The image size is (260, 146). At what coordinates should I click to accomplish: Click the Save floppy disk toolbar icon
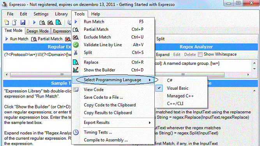tap(23, 22)
